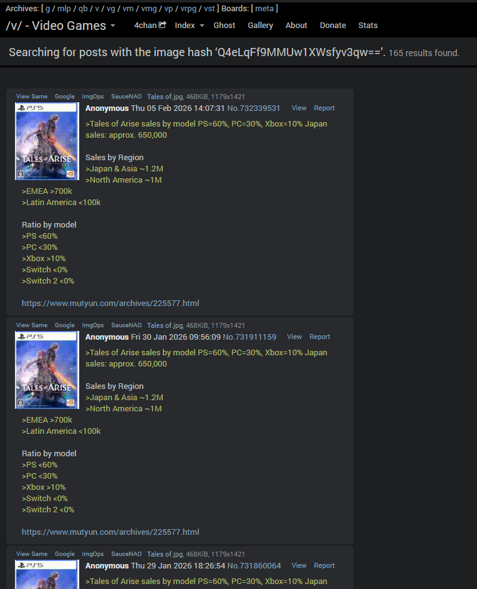Screen dimensions: 477x589
Task: Open the Tales of Arise thumbnail in post No.731911159
Action: [x=47, y=370]
